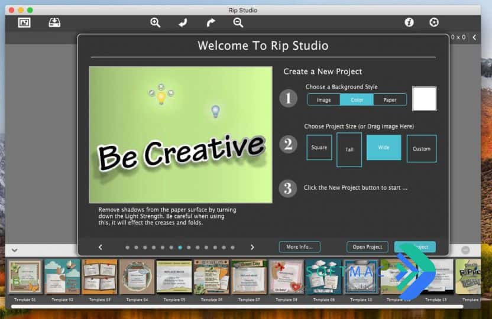The height and width of the screenshot is (319, 492).
Task: Select the Image background style
Action: (323, 100)
